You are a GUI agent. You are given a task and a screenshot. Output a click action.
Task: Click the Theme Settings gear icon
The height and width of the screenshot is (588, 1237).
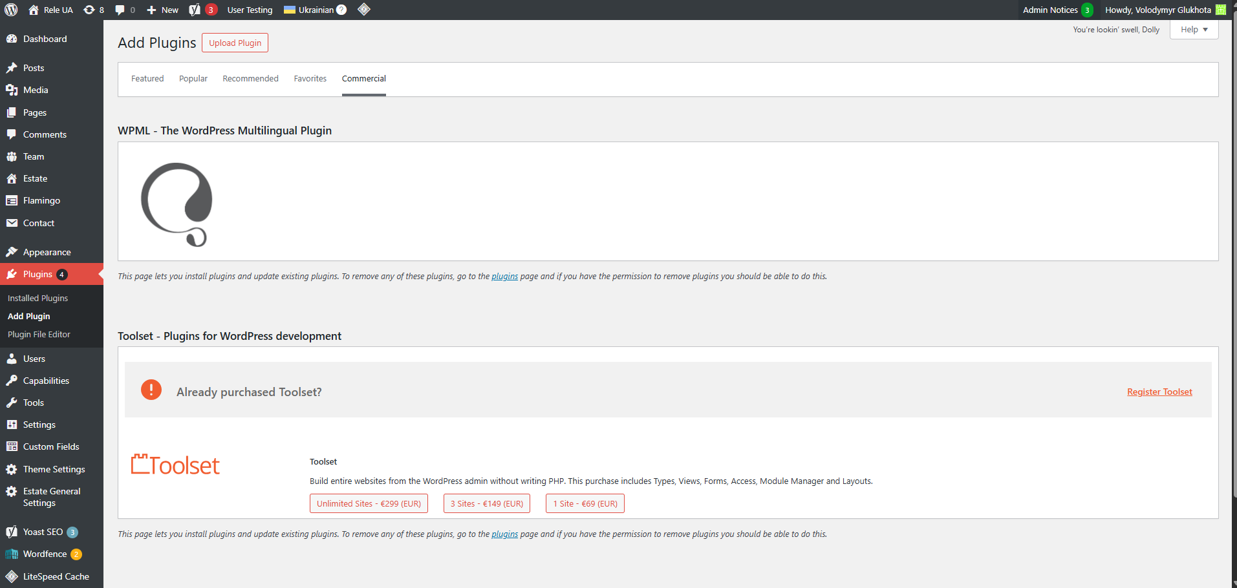pyautogui.click(x=12, y=469)
